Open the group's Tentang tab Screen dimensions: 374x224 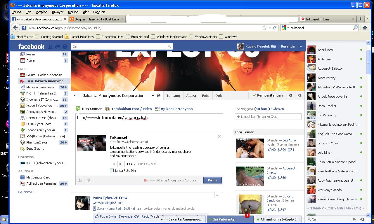(x=173, y=95)
